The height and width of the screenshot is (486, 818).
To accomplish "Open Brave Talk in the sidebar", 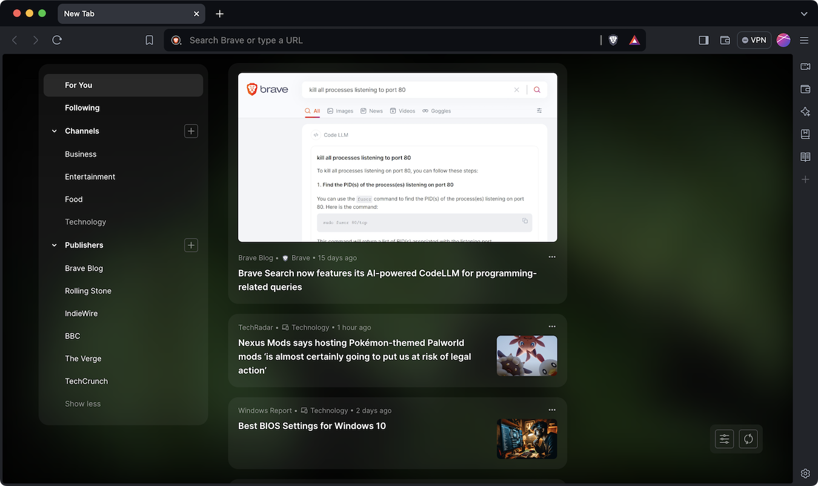I will pos(805,67).
